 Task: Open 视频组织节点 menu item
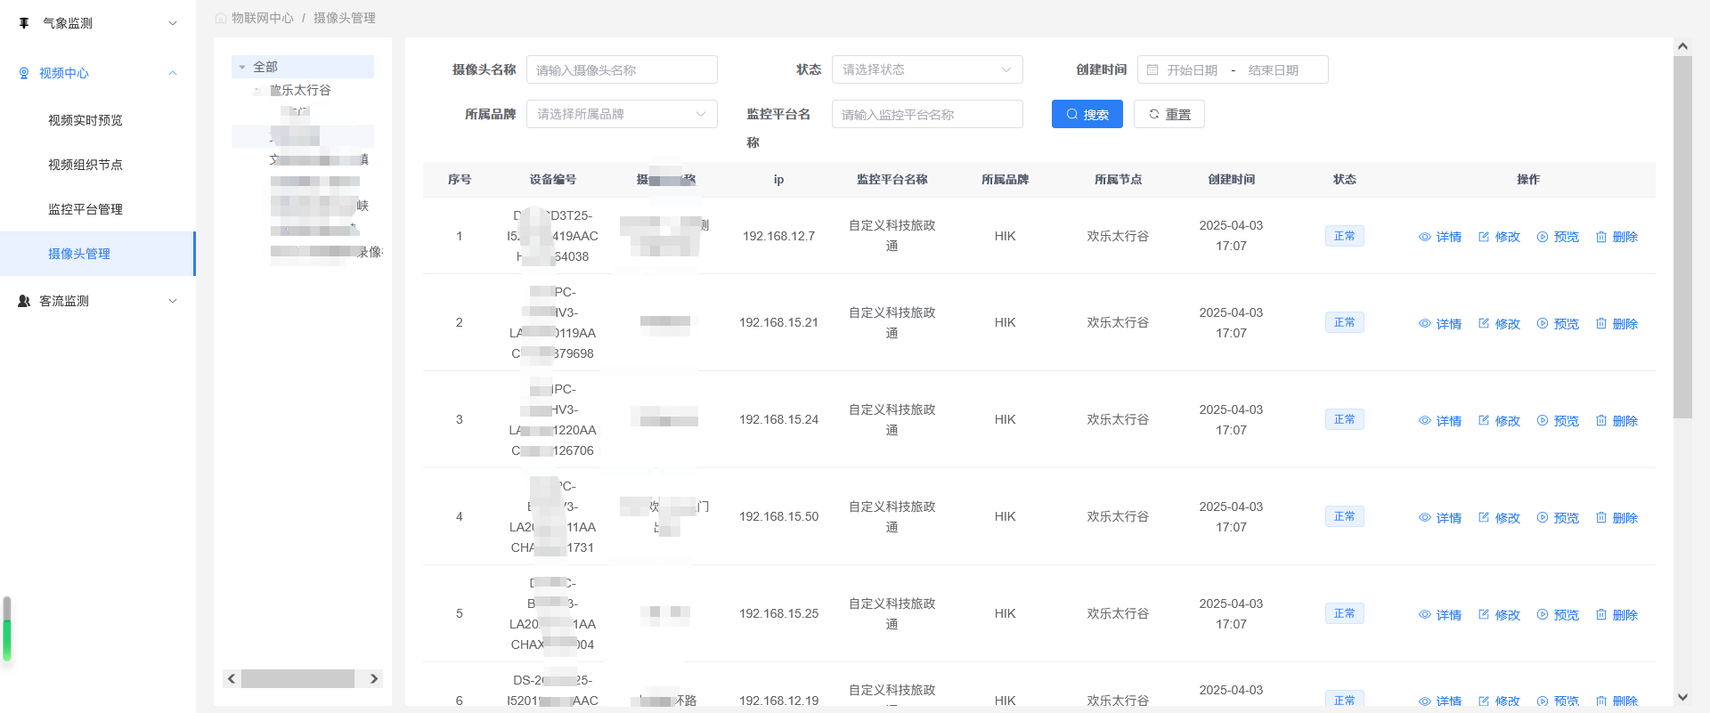click(x=85, y=165)
